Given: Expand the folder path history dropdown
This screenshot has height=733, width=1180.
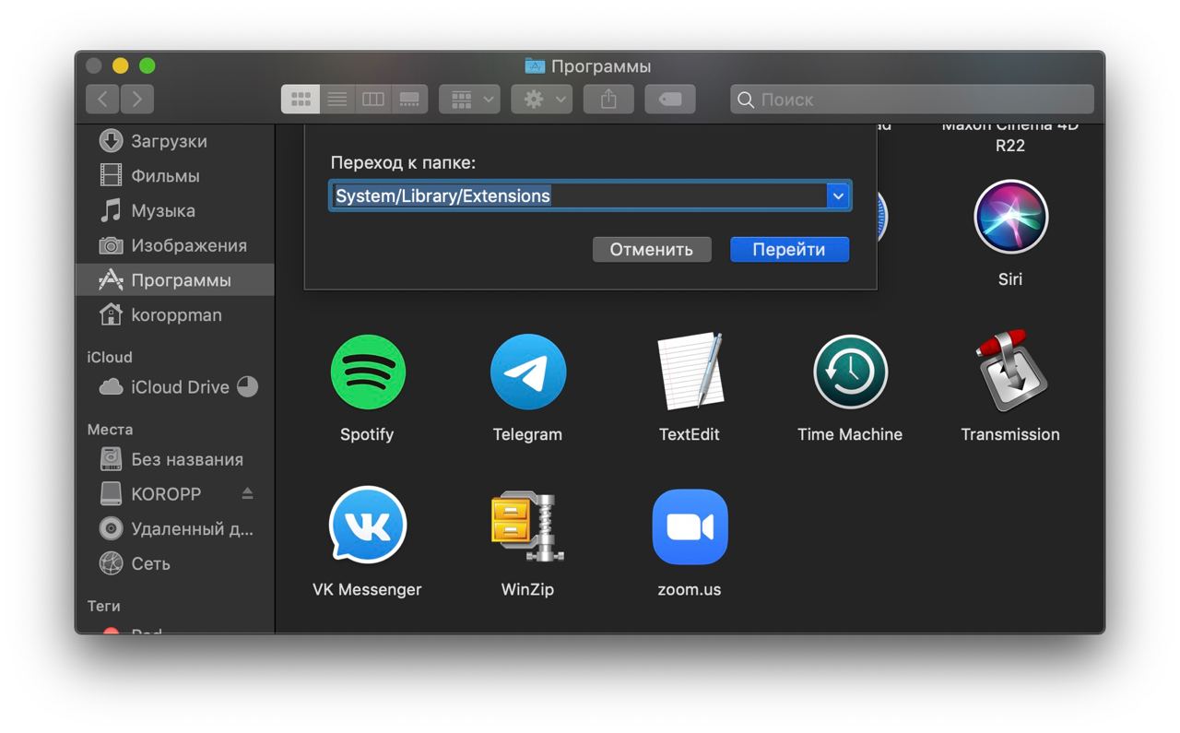Looking at the screenshot, I should click(838, 196).
